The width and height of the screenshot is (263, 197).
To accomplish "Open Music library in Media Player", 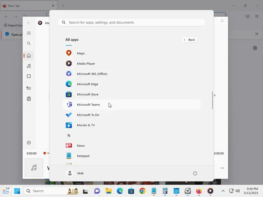I will (x=29, y=66).
